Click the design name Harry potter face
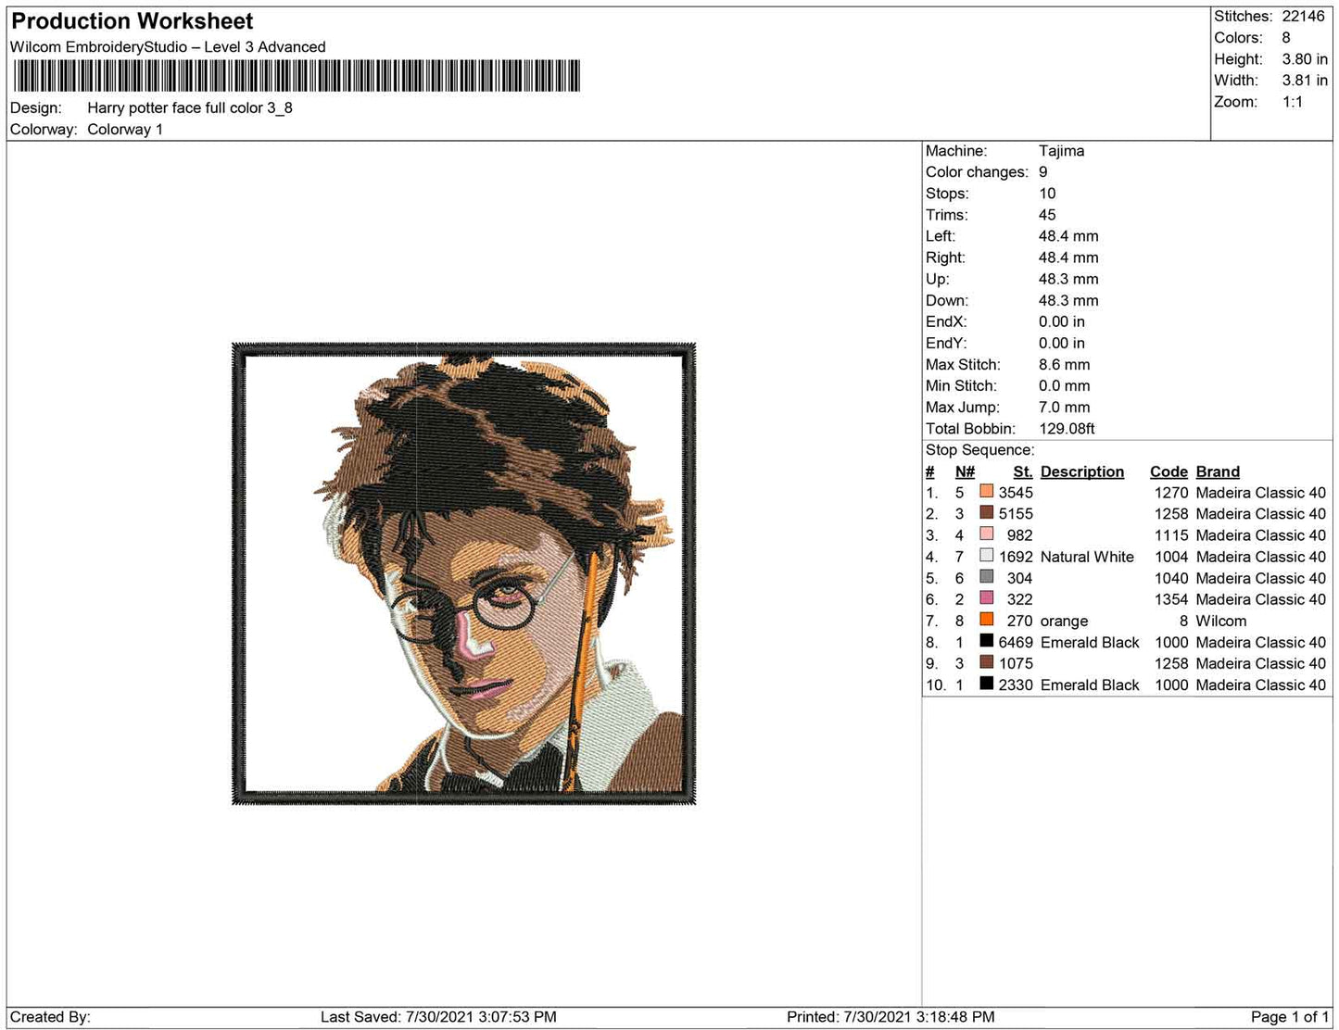The image size is (1339, 1030). pos(189,107)
